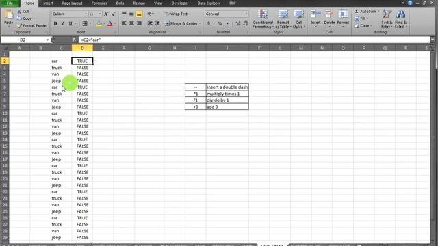Viewport: 438px width, 246px height.
Task: Click the Copy icon
Action: coord(19,18)
